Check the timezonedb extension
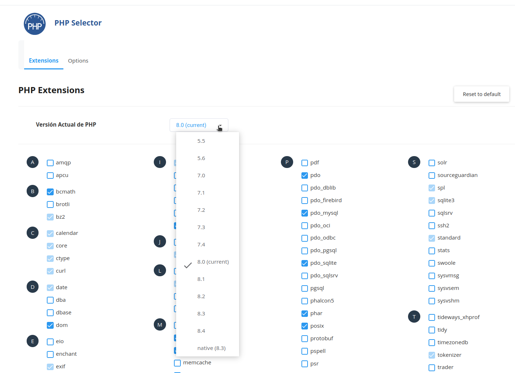The height and width of the screenshot is (373, 515). click(432, 343)
